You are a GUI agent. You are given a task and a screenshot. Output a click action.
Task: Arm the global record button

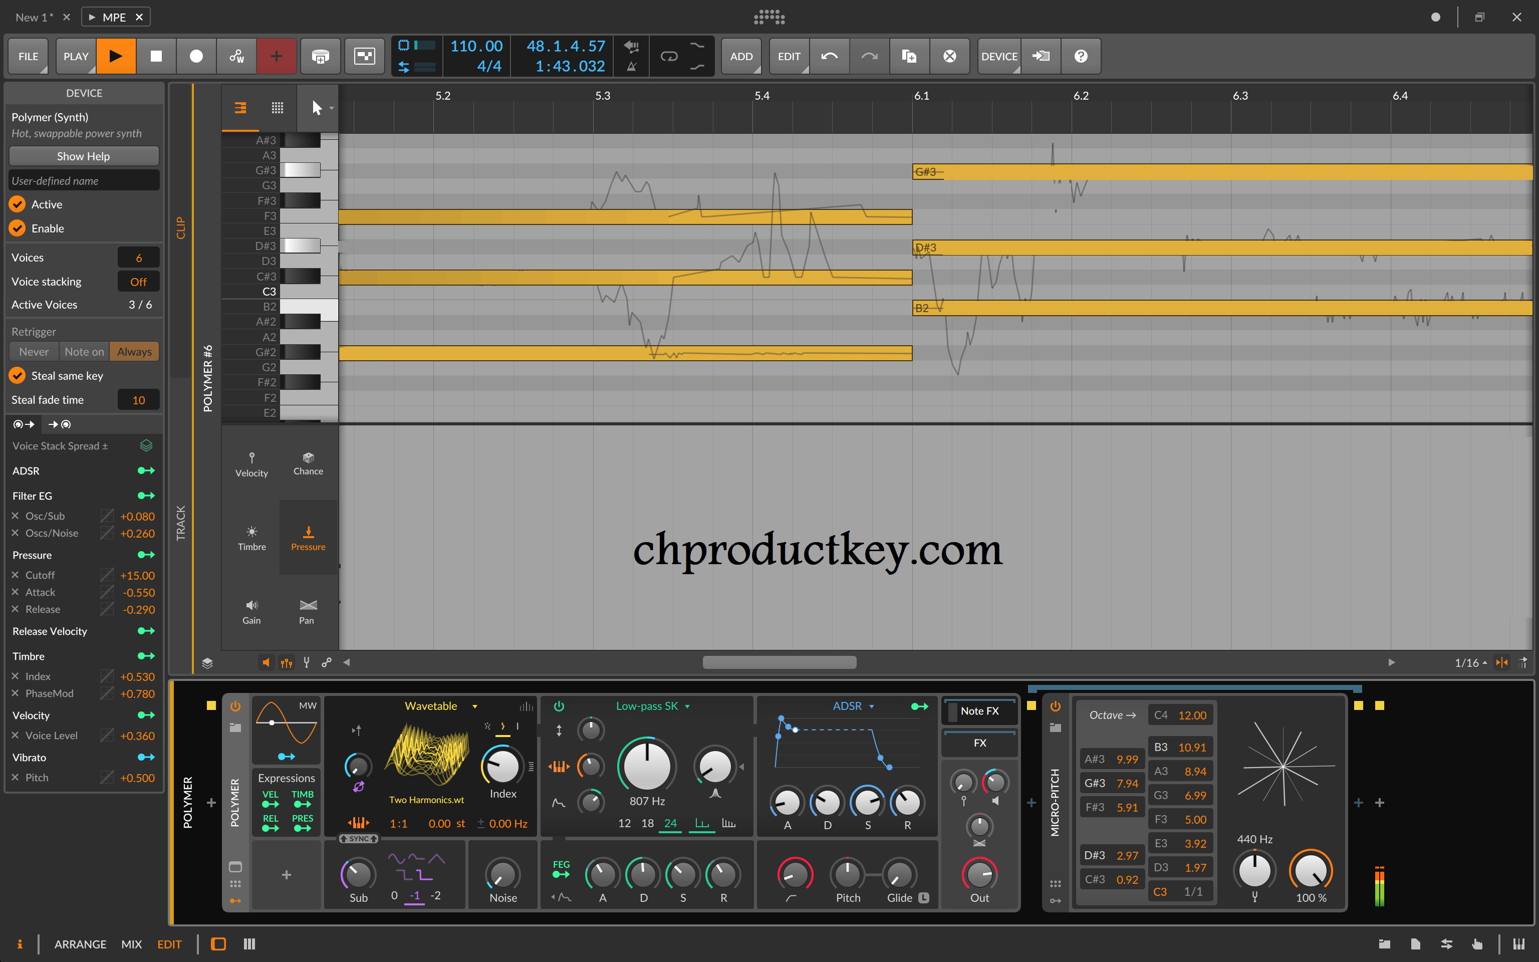[196, 56]
